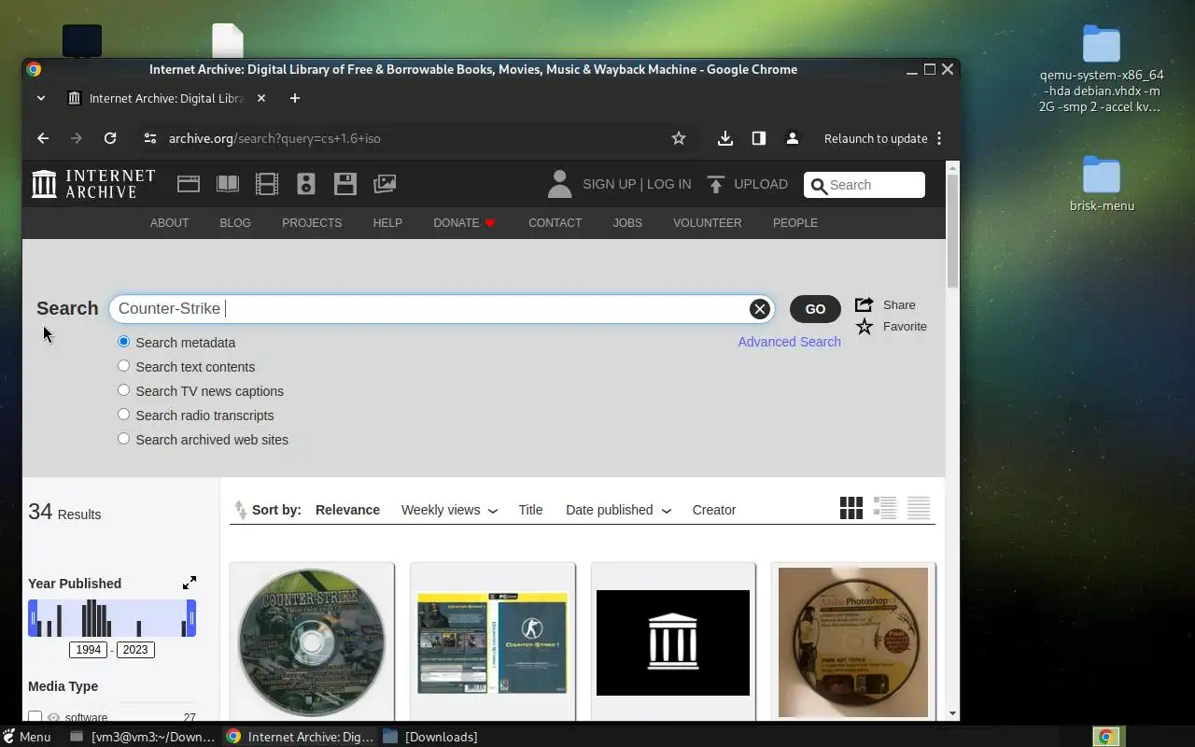Sort results by Creator
1195x747 pixels.
pyautogui.click(x=714, y=510)
